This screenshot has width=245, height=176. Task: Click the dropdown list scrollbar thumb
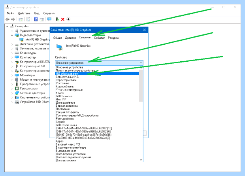141,85
